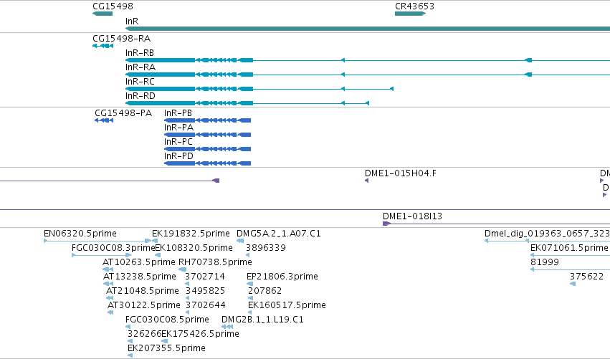Select the DME1-018I13 feature label

click(x=412, y=216)
